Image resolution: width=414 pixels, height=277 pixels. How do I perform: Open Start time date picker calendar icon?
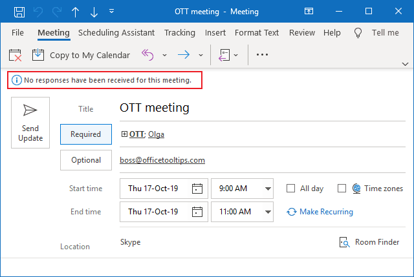pos(197,189)
